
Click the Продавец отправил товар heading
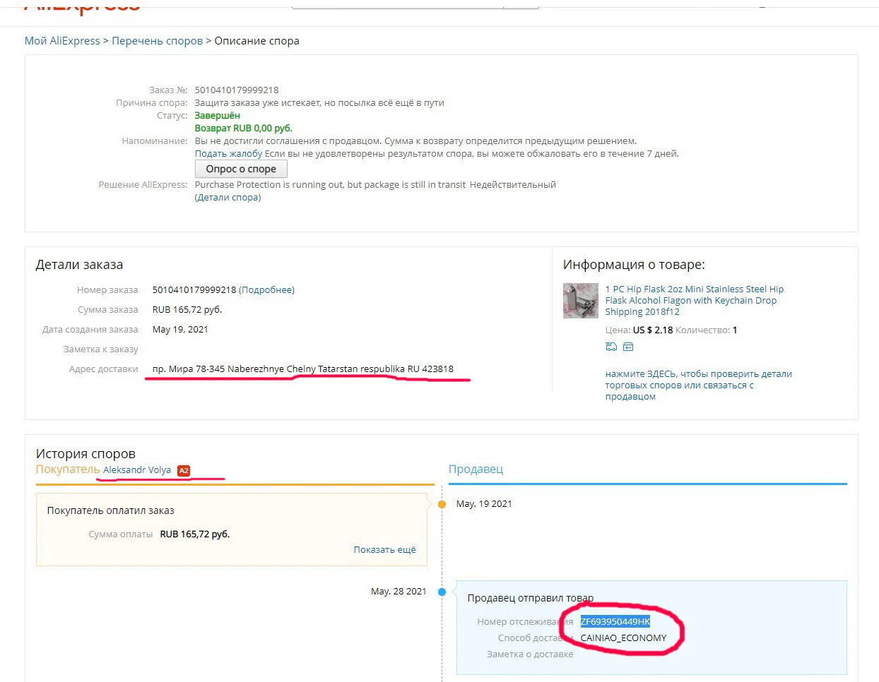(531, 598)
